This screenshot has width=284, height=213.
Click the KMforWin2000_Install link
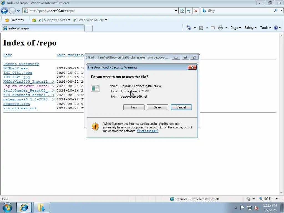click(29, 82)
